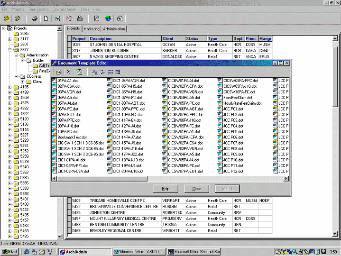
Task: Click the delete X icon in template editor
Action: 68,72
